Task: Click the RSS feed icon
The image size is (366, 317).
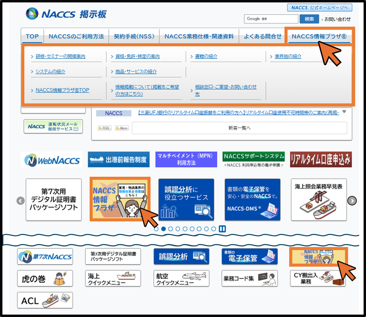Action: 104,128
